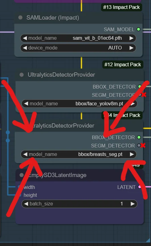Viewport: 151px width, 246px height.
Task: Click the #13 Impact Pack badge
Action: (x=121, y=7)
